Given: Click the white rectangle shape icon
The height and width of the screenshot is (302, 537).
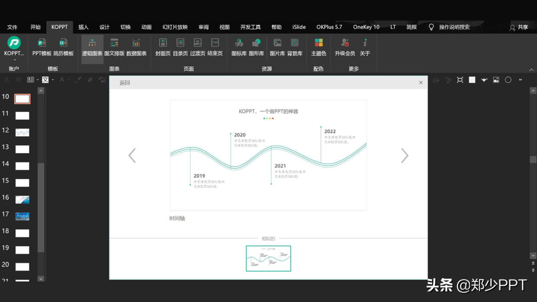Looking at the screenshot, I should click(472, 80).
